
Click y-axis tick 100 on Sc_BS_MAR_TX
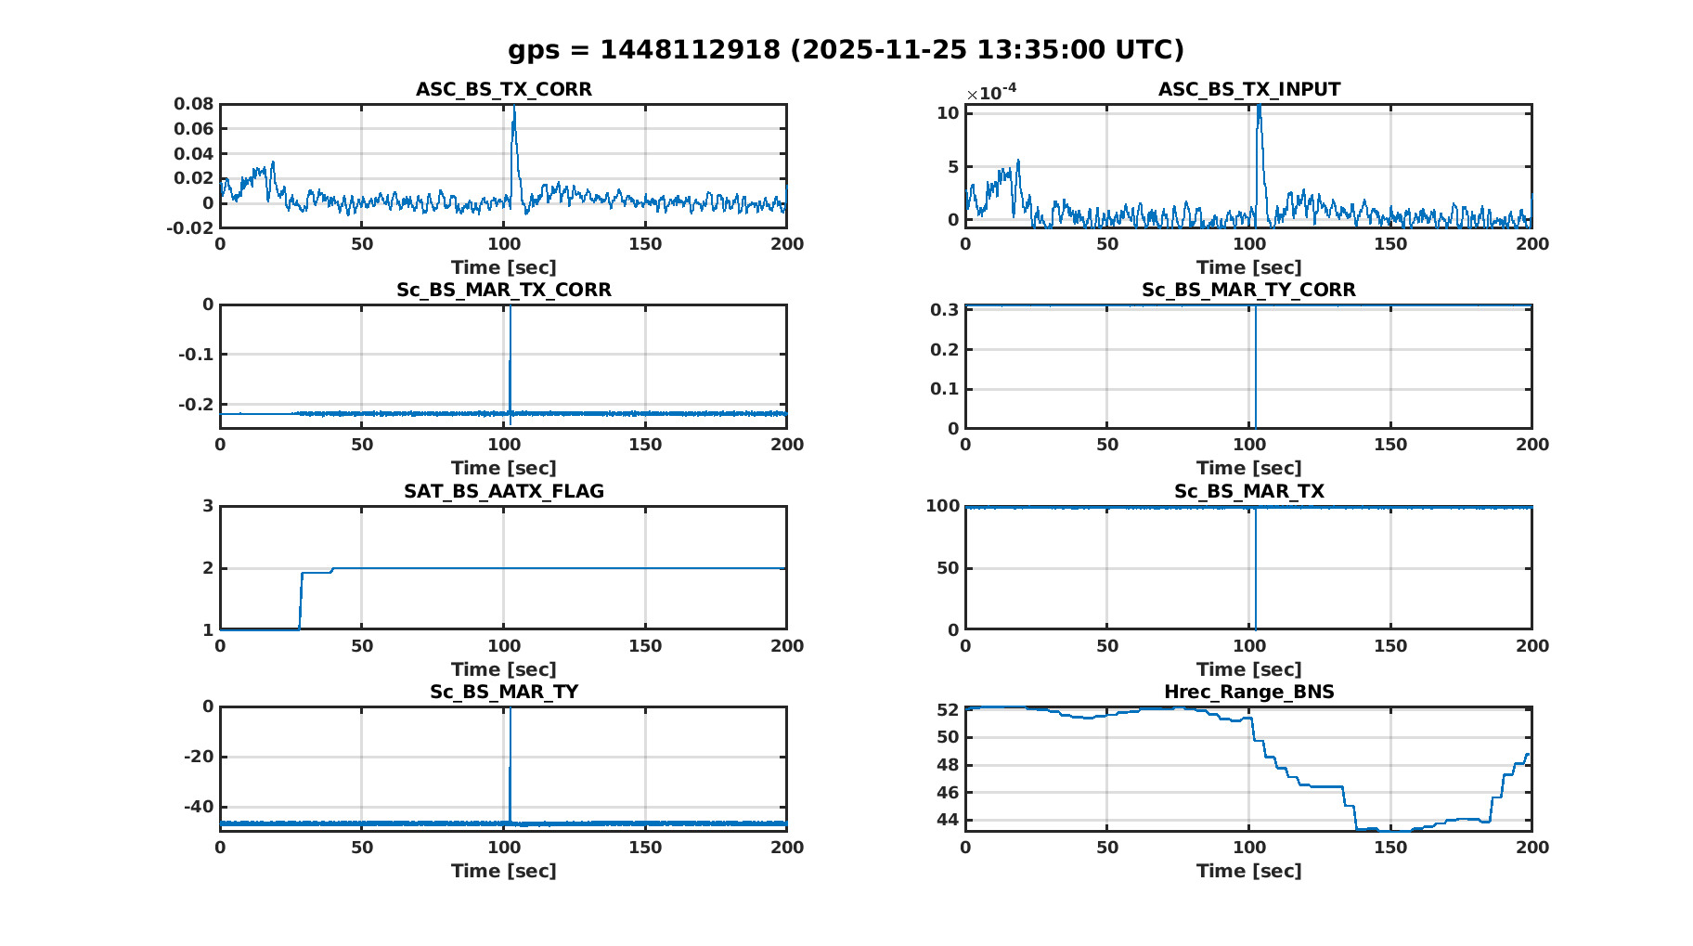pyautogui.click(x=942, y=506)
